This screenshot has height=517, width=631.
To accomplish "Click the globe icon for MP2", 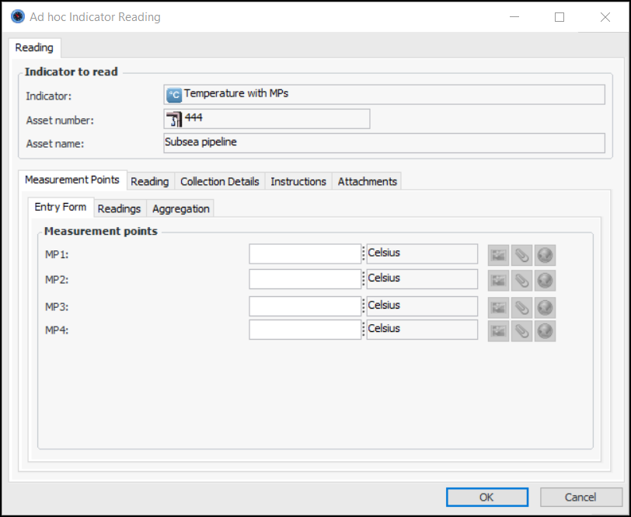I will (x=545, y=280).
